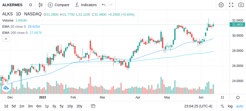Open the Indicators list
This screenshot has height=111, width=246.
86,5
